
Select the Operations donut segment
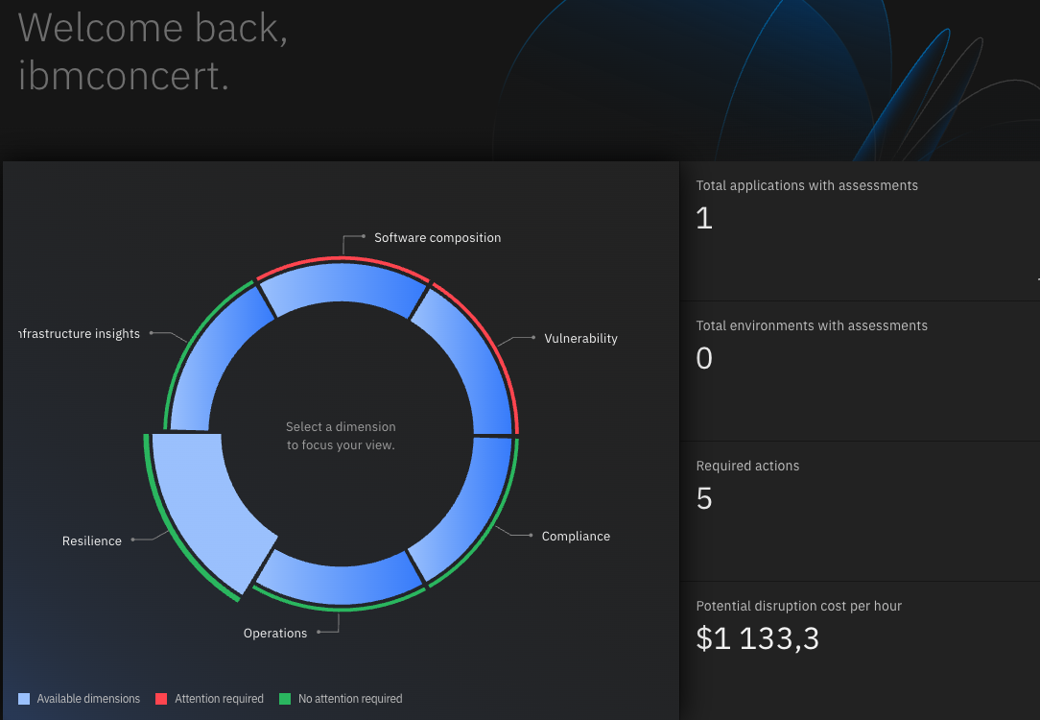click(341, 582)
